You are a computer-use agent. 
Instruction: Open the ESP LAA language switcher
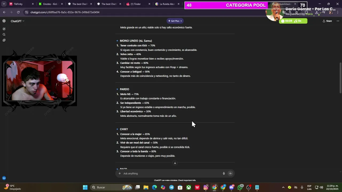coord(309,187)
